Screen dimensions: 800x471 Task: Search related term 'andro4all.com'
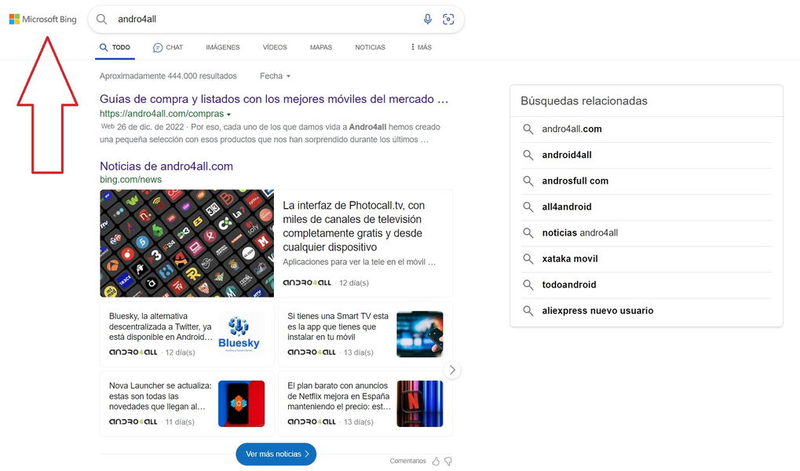572,129
